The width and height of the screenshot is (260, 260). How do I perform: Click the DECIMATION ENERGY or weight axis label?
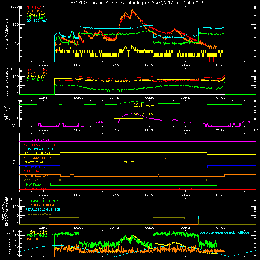click(x=5, y=211)
